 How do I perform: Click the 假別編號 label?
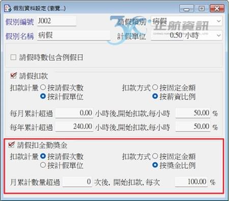tap(20, 22)
